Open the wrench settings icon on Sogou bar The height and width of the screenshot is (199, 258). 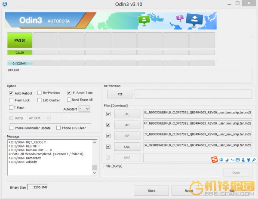click(254, 160)
